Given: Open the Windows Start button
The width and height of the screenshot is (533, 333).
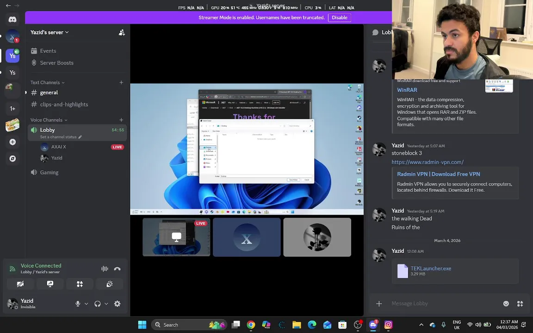Looking at the screenshot, I should pos(142,325).
